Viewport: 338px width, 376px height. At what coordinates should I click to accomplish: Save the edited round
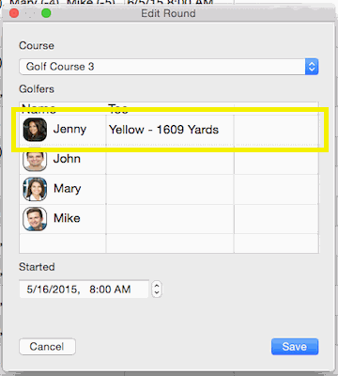[295, 347]
